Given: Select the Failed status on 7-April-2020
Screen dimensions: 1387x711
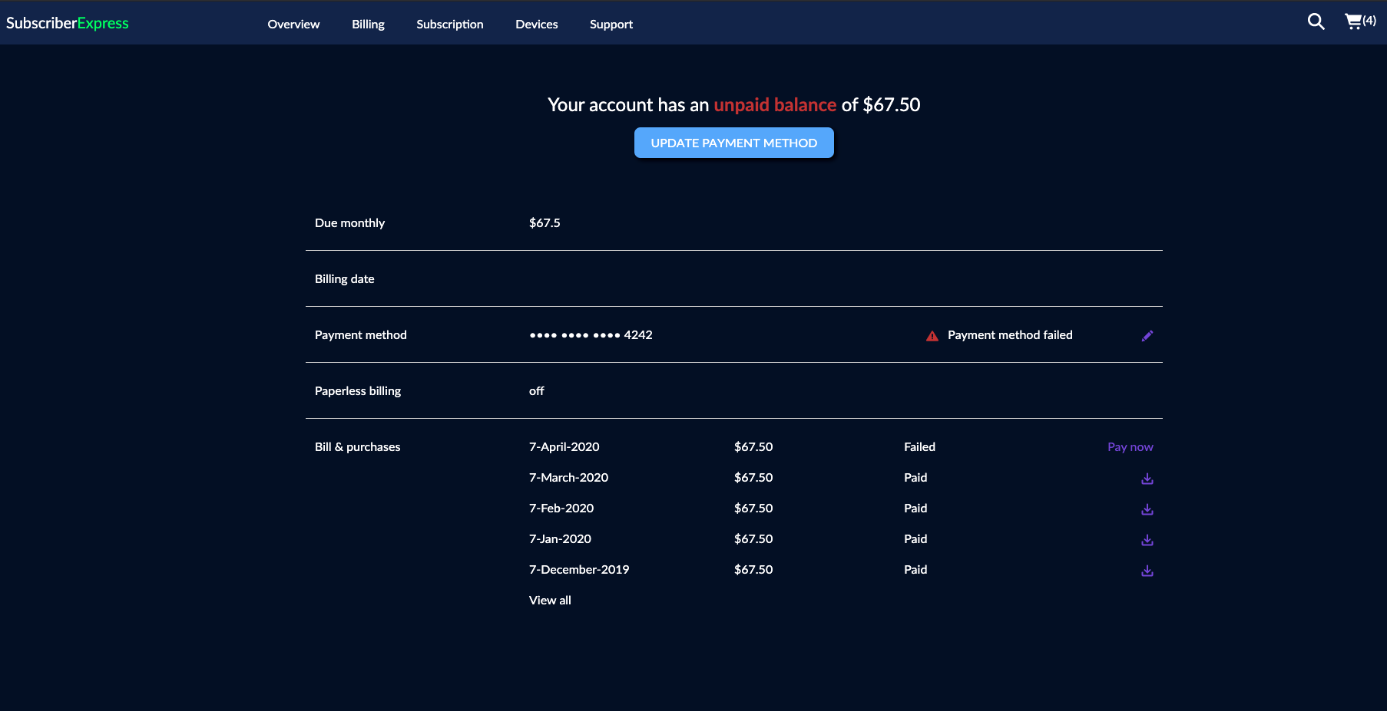Looking at the screenshot, I should [919, 446].
